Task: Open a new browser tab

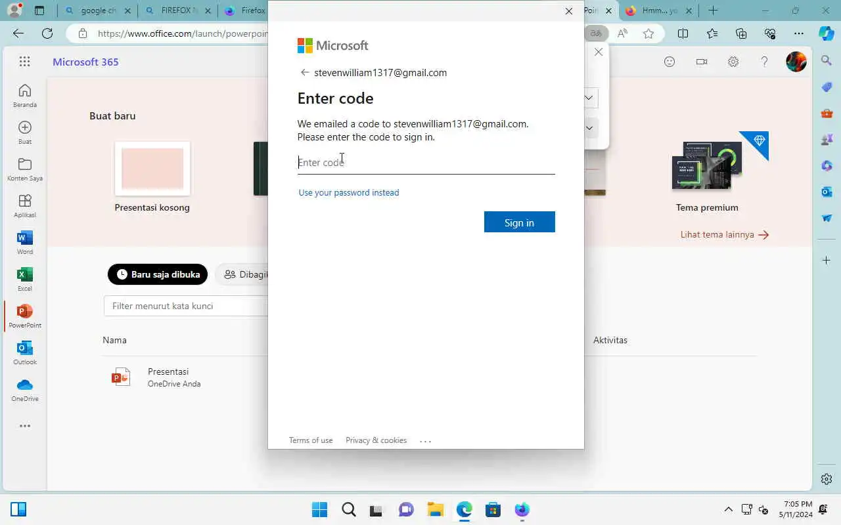Action: click(713, 10)
